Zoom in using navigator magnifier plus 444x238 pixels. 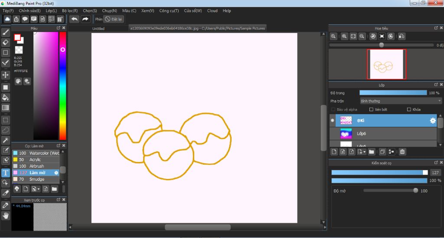click(344, 36)
